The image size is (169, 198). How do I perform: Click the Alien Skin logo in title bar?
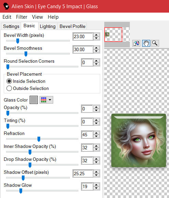6,6
